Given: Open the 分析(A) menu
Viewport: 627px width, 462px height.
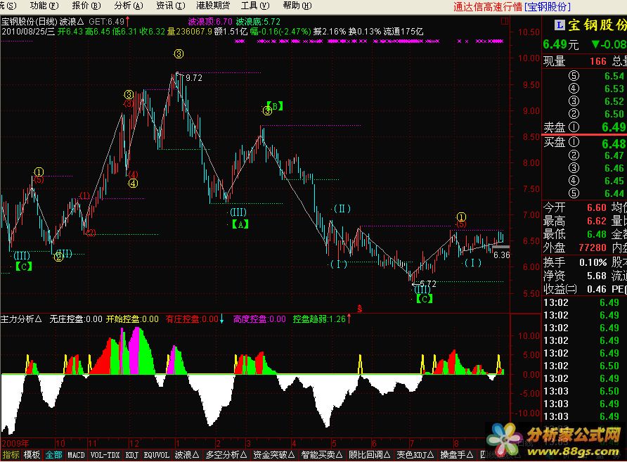Looking at the screenshot, I should click(129, 6).
